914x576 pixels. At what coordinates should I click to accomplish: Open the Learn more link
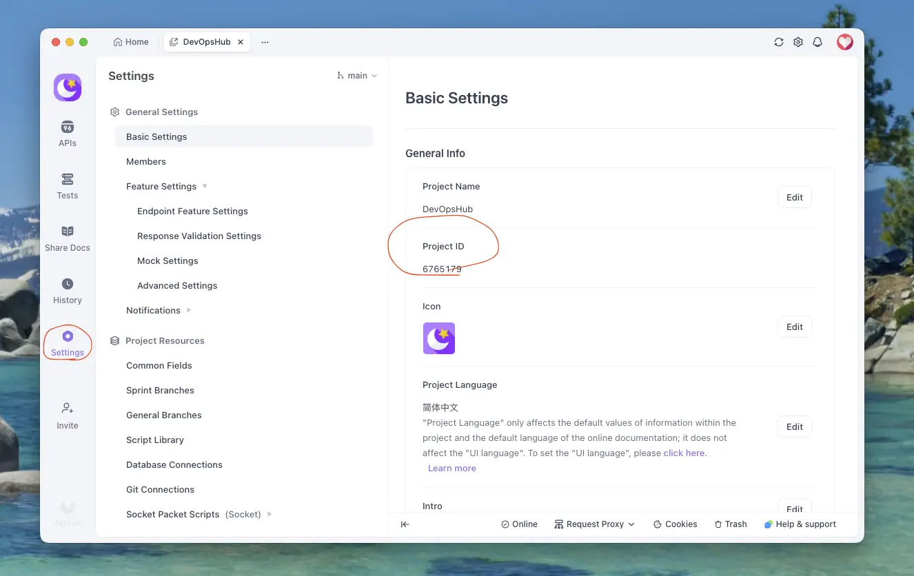click(451, 468)
